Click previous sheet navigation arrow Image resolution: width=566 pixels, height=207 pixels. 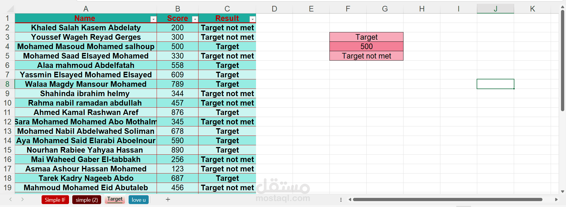[11, 199]
